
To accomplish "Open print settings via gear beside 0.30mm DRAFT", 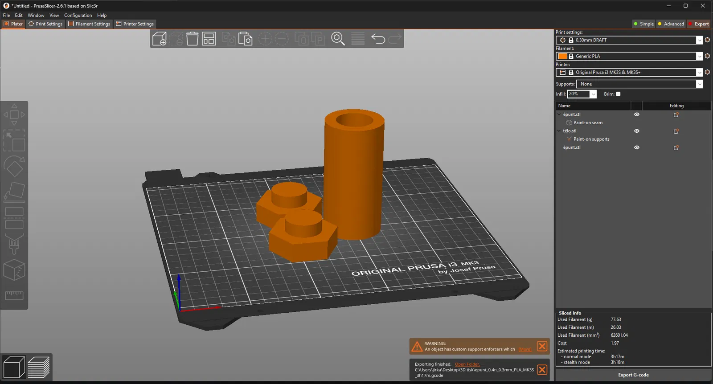I will (x=707, y=40).
